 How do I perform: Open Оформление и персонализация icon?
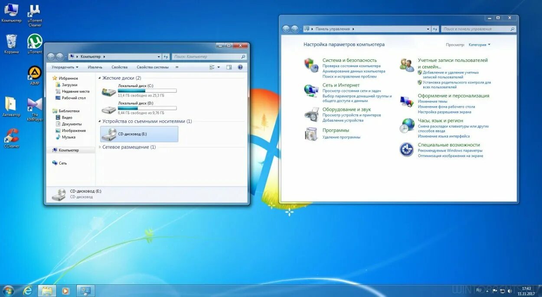(x=407, y=101)
